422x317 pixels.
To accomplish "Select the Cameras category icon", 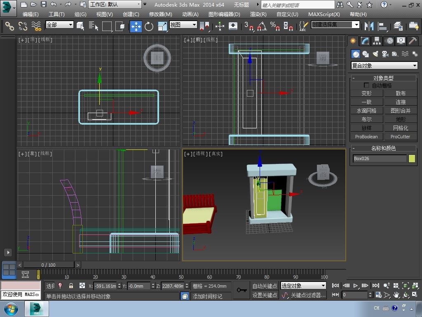I will pyautogui.click(x=385, y=54).
